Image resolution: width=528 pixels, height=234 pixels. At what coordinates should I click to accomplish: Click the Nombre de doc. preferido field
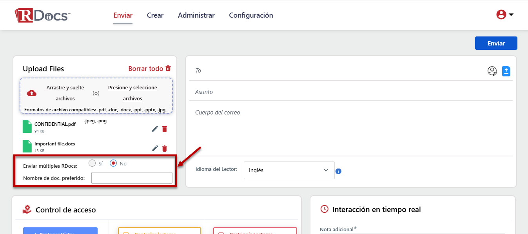132,178
